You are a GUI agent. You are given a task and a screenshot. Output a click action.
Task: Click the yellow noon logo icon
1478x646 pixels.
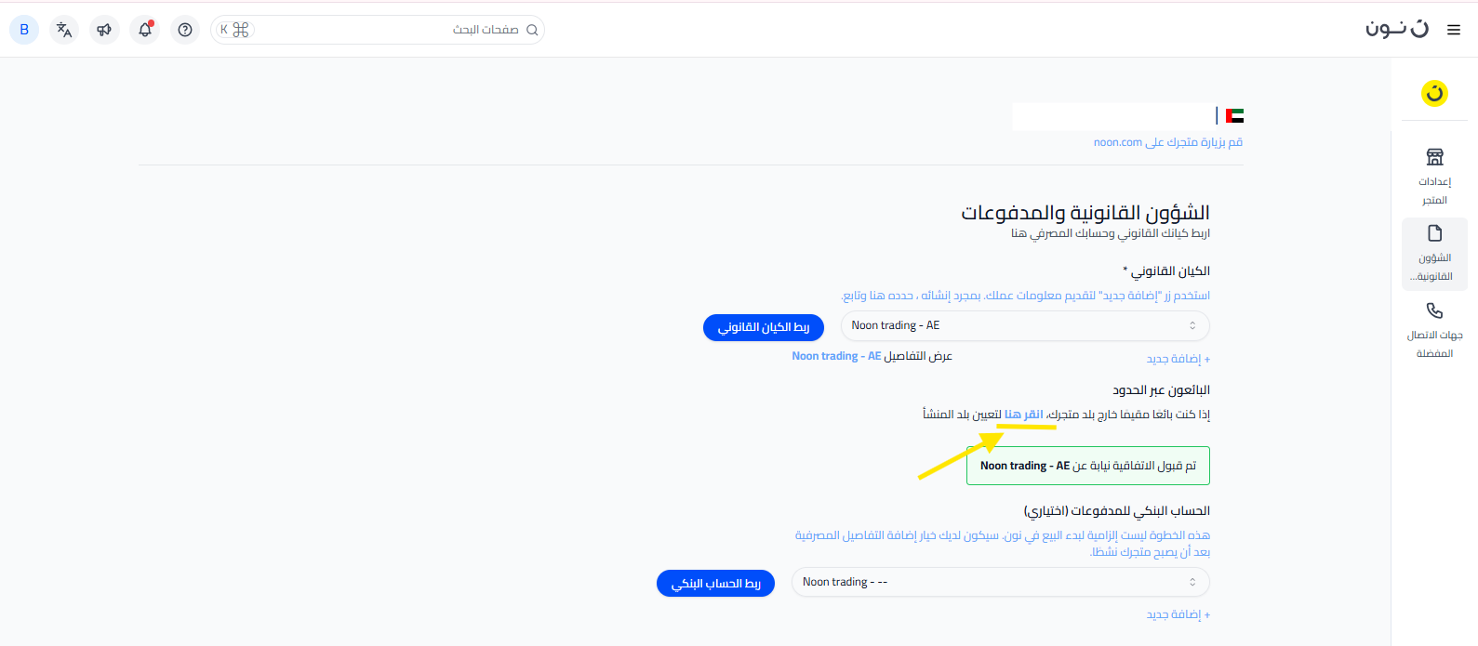tap(1434, 93)
